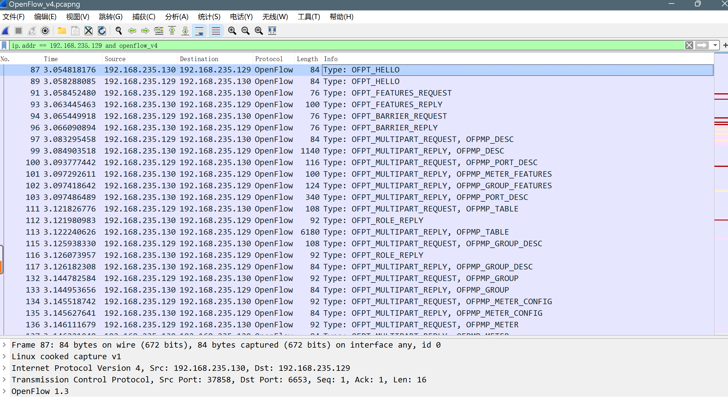Click the display filter input field
The height and width of the screenshot is (407, 728).
click(347, 45)
